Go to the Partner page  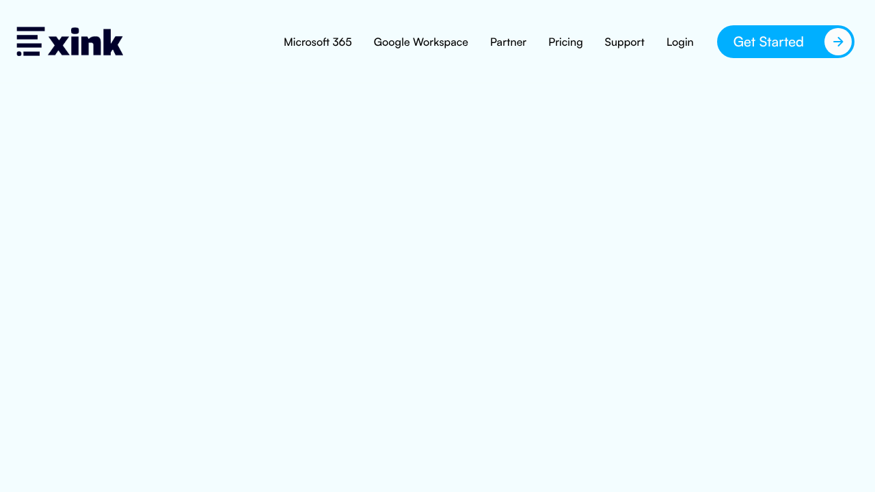508,42
